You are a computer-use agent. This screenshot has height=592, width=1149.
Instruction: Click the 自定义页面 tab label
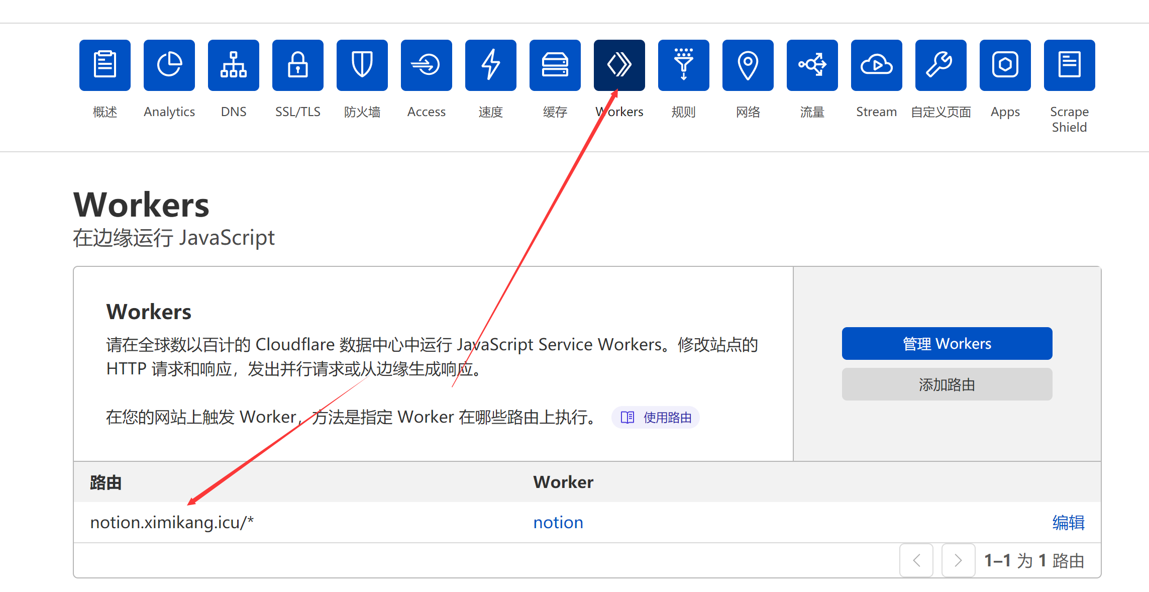tap(941, 112)
